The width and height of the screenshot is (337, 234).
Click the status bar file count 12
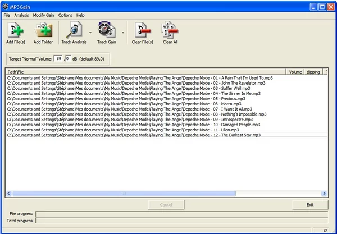pyautogui.click(x=325, y=231)
